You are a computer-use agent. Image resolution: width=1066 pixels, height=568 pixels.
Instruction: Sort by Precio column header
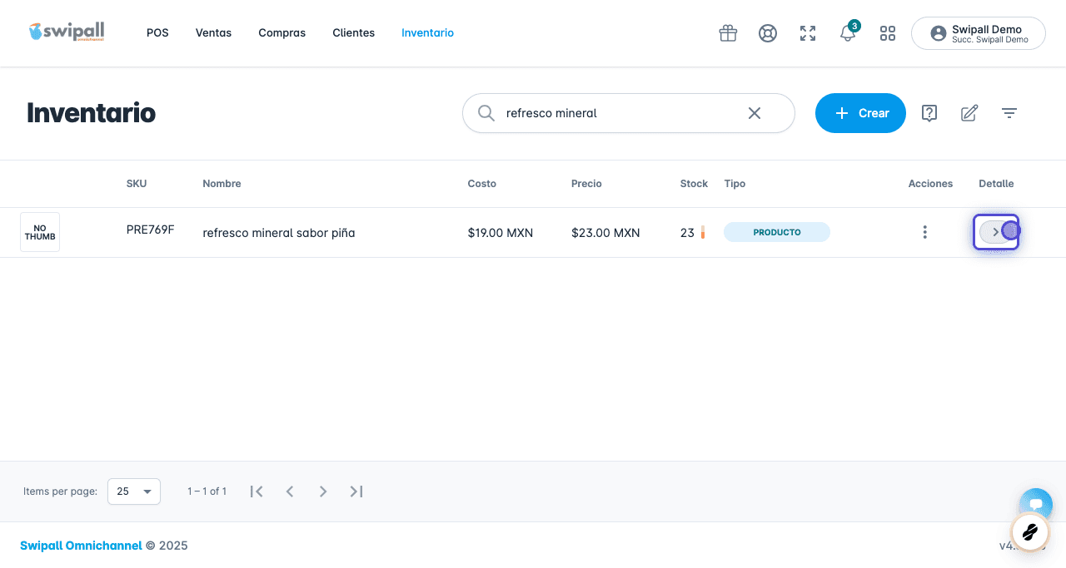point(586,184)
